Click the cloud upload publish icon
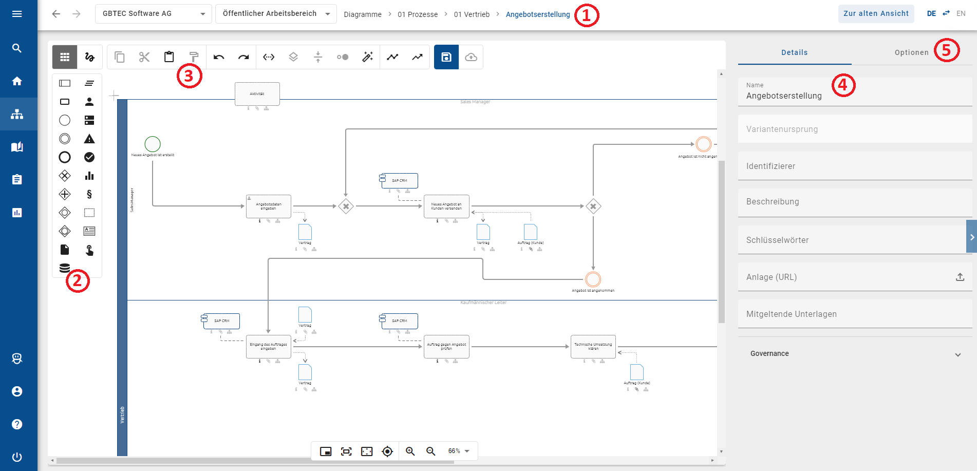This screenshot has width=977, height=471. 471,57
